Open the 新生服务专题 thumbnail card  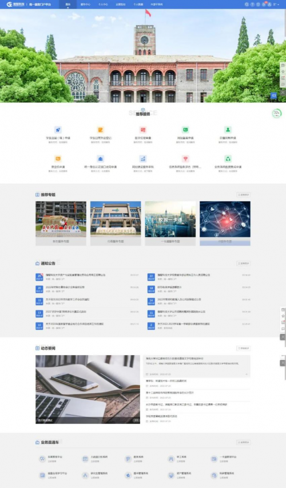pyautogui.click(x=61, y=223)
